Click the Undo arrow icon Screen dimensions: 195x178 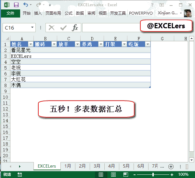(26, 5)
